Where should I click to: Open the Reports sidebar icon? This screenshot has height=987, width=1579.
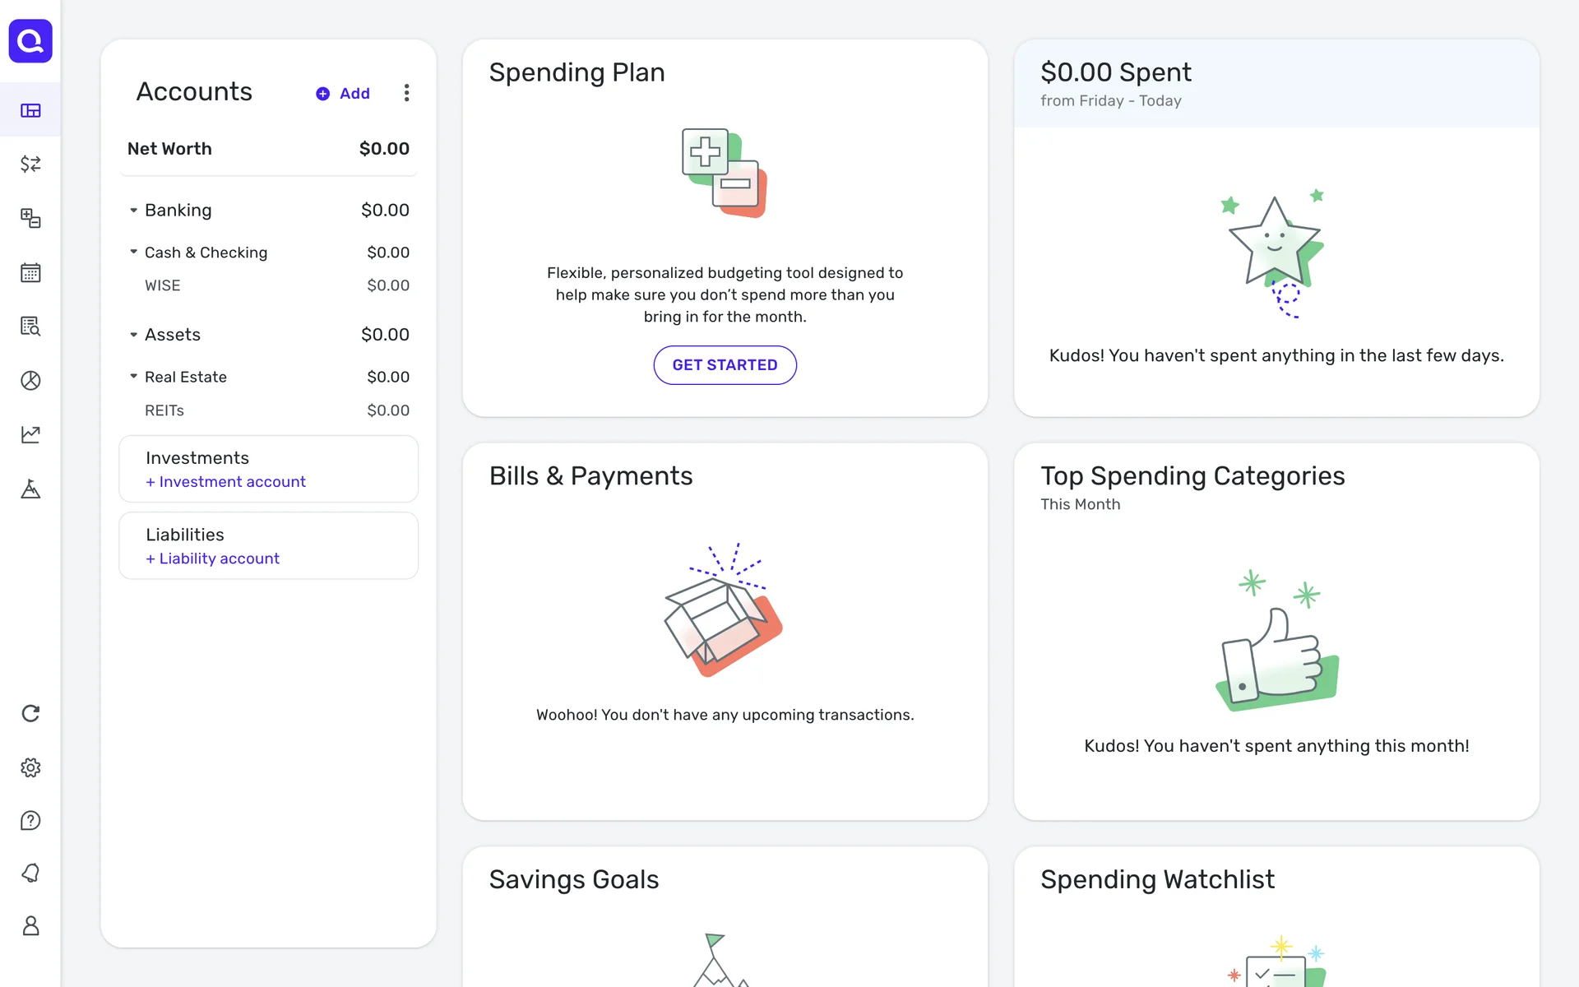click(30, 327)
